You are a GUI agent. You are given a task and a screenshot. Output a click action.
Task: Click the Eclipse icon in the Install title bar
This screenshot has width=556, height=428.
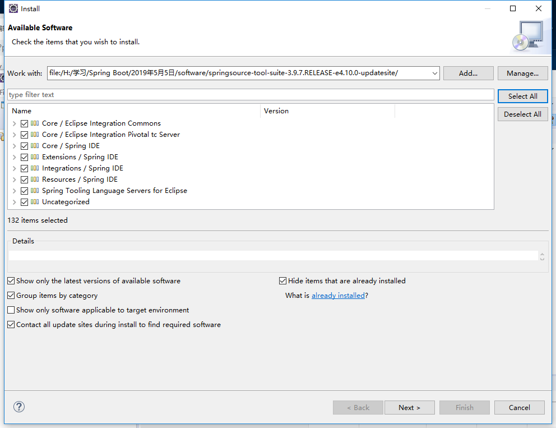[x=13, y=8]
